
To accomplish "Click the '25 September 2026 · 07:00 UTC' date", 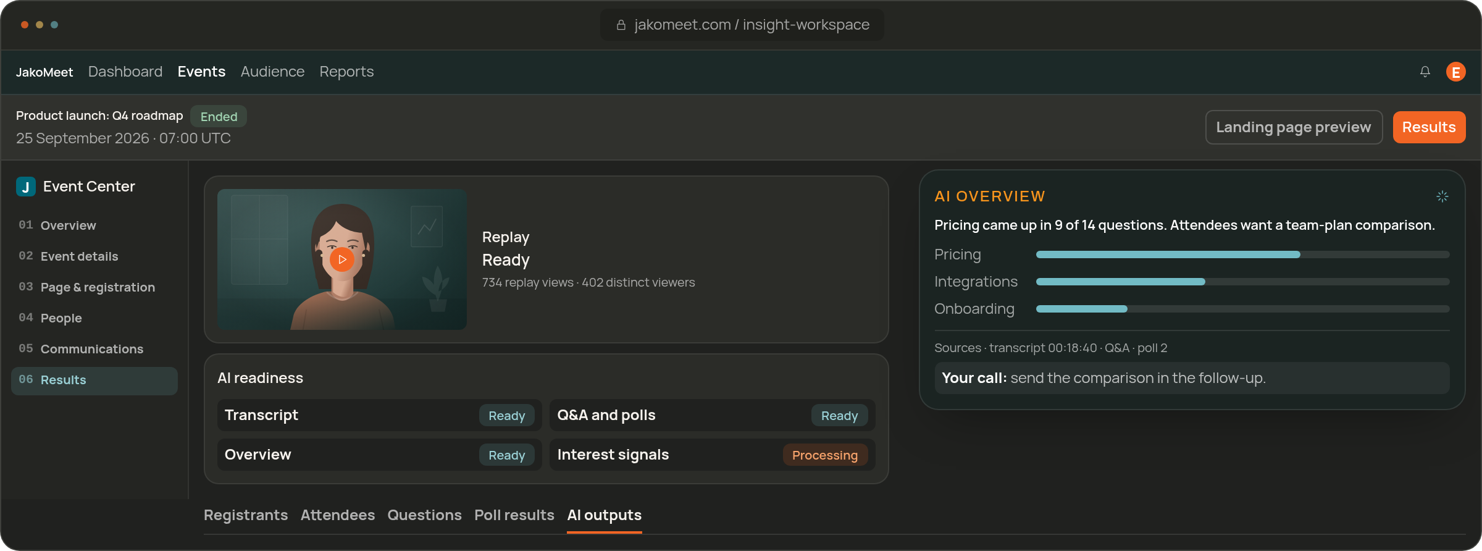I will (x=124, y=138).
